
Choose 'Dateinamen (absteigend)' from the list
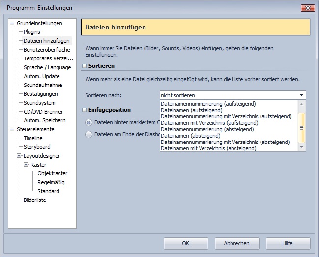pyautogui.click(x=191, y=136)
